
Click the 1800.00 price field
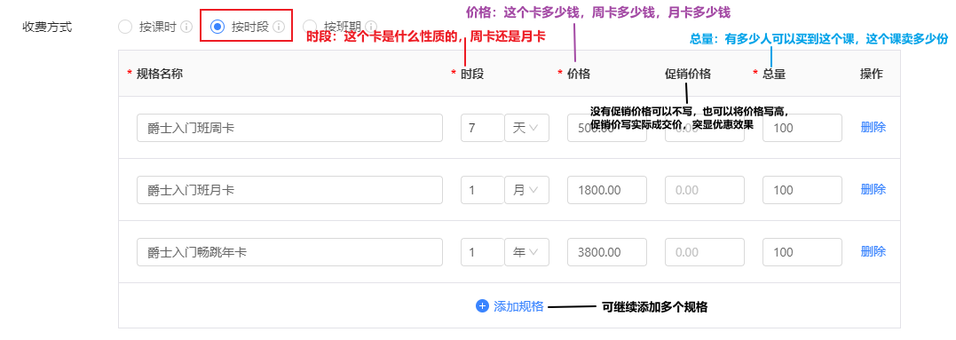pos(606,190)
